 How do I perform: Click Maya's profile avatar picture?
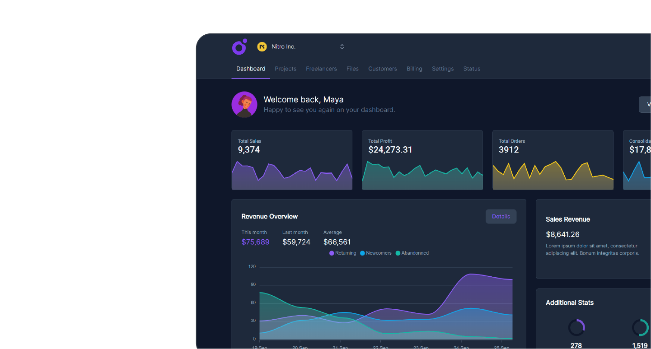pos(244,104)
